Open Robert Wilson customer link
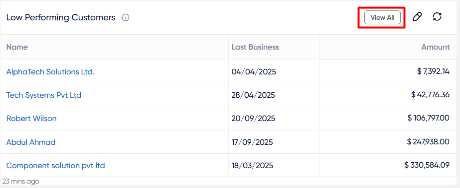This screenshot has width=460, height=188. tap(31, 119)
